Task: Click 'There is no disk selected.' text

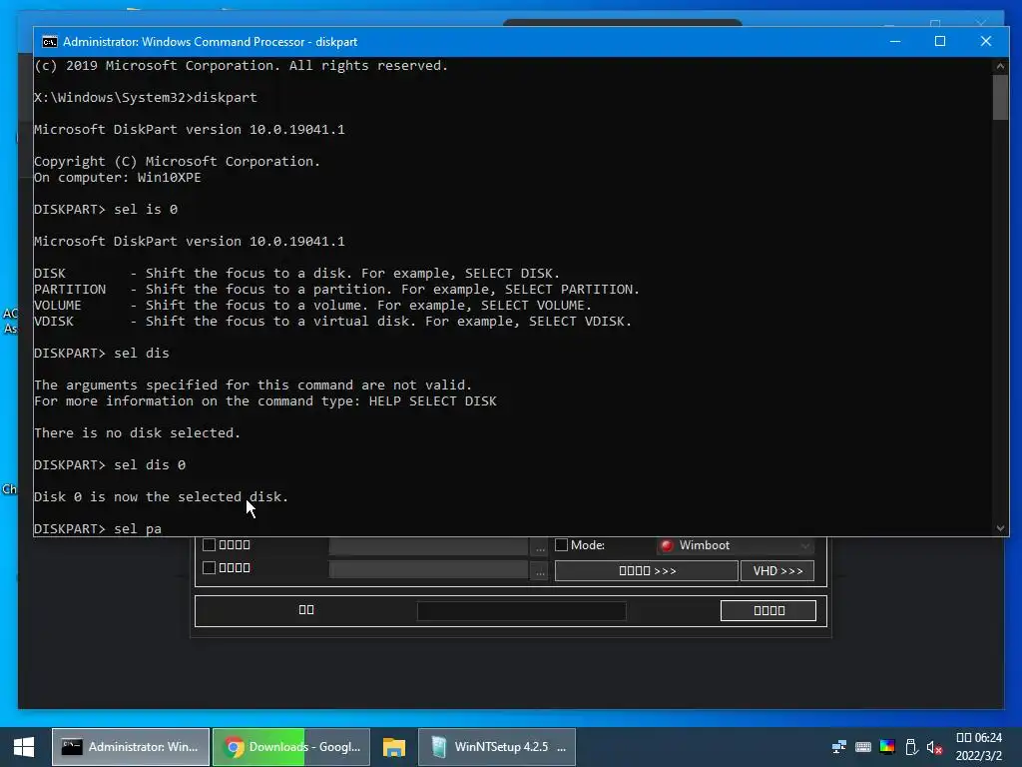Action: 138,433
